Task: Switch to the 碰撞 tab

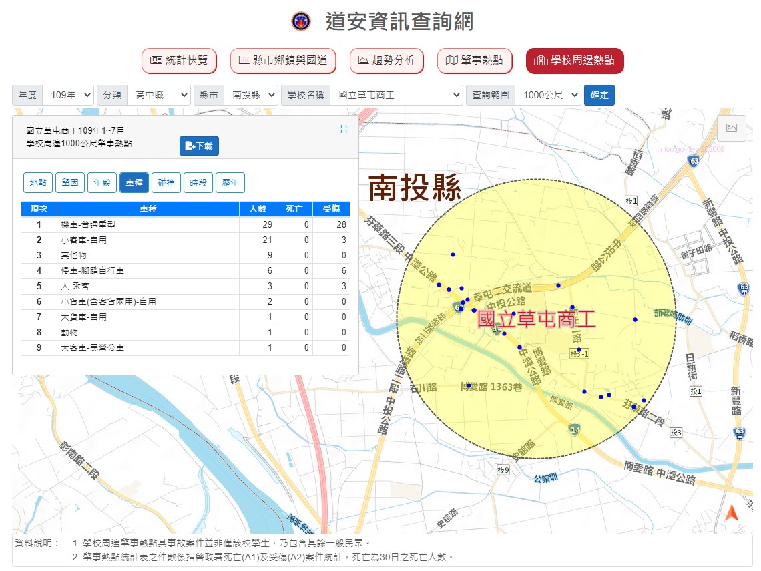Action: point(166,182)
